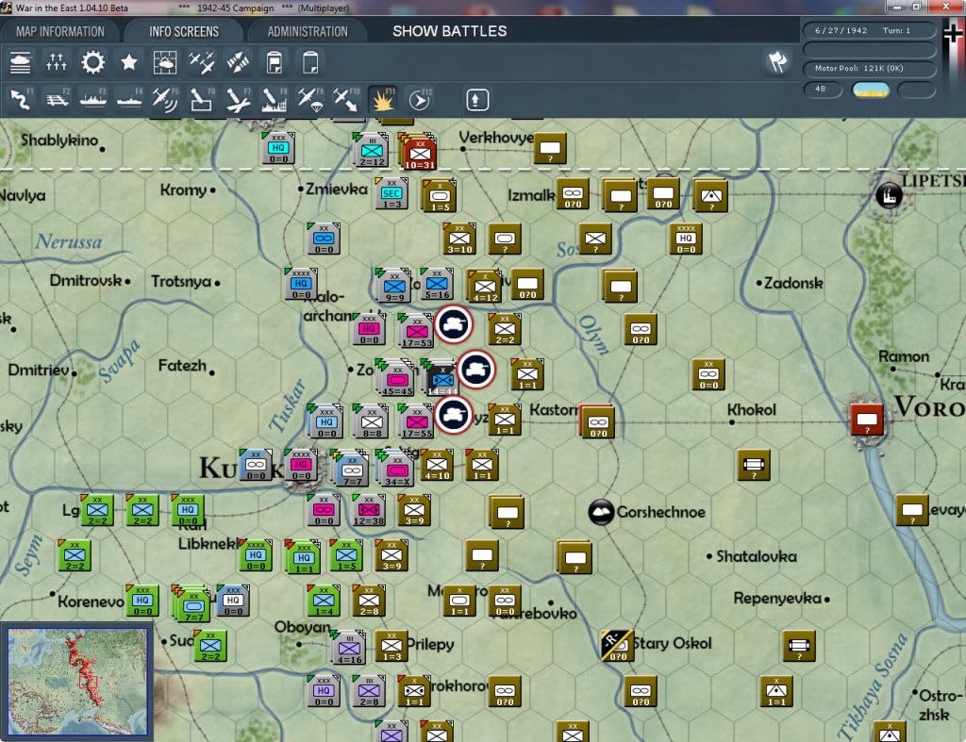This screenshot has height=742, width=966.
Task: Click the minimap thumbnail
Action: [77, 682]
